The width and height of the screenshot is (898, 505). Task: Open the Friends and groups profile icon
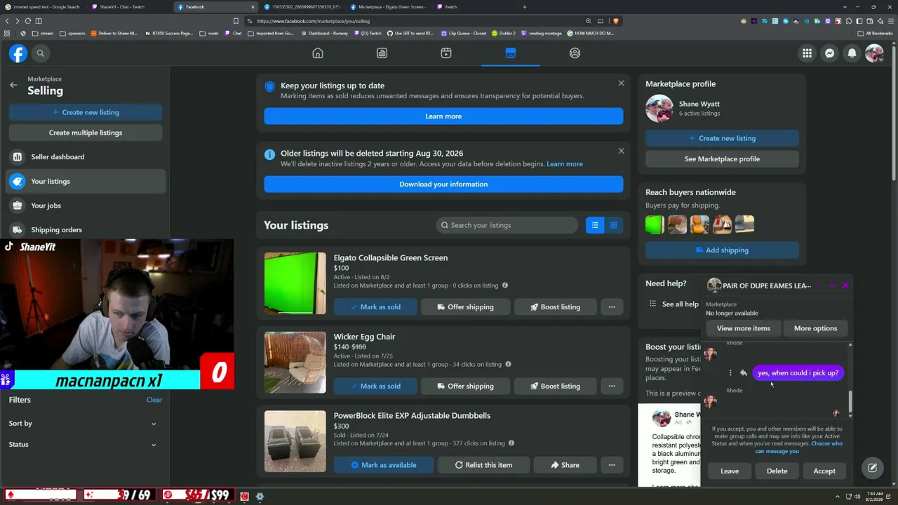tap(575, 53)
